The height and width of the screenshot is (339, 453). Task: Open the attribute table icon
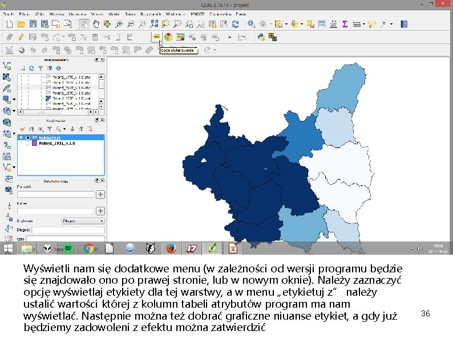[x=322, y=24]
